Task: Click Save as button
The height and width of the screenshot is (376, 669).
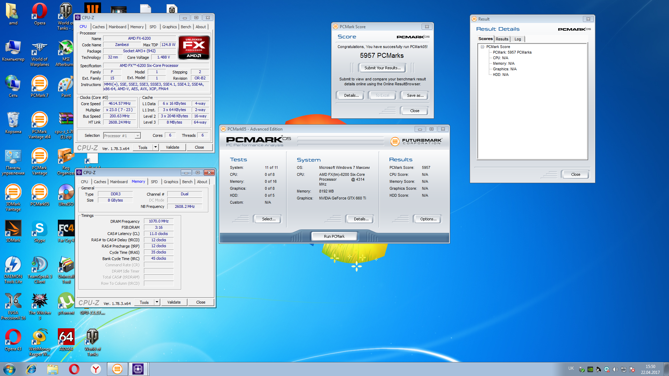Action: [415, 95]
